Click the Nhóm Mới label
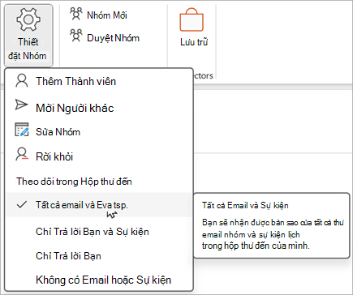 click(107, 15)
